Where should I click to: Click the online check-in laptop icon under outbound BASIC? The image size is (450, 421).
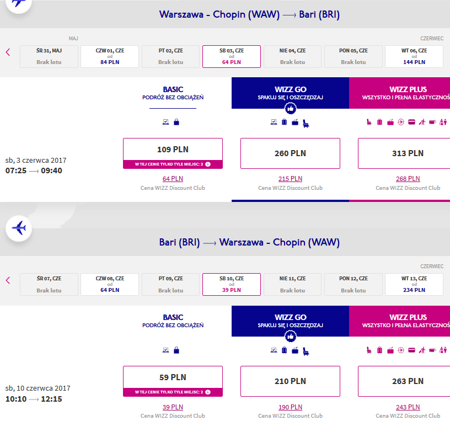click(165, 122)
